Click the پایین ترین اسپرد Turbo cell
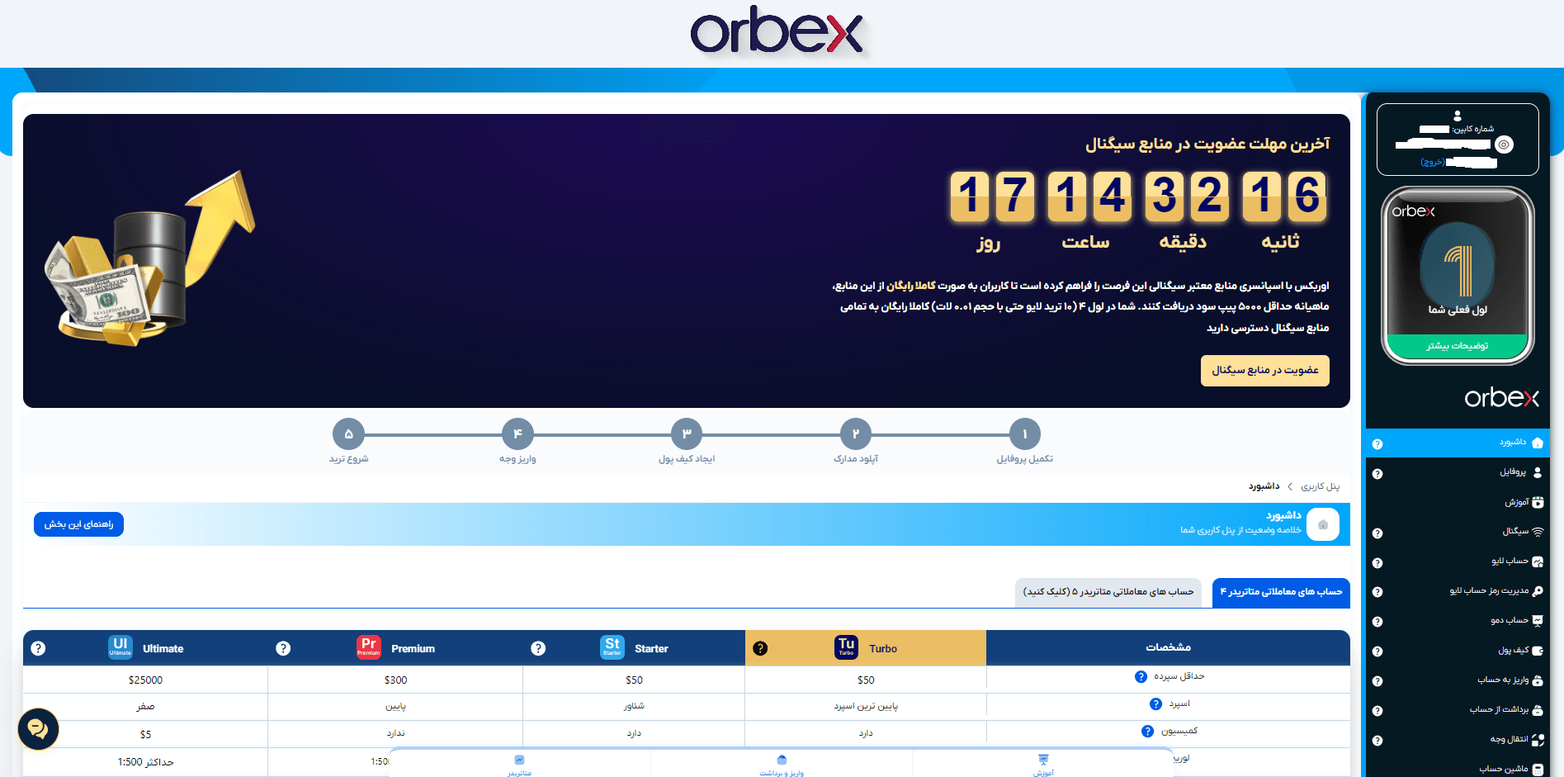 point(866,707)
